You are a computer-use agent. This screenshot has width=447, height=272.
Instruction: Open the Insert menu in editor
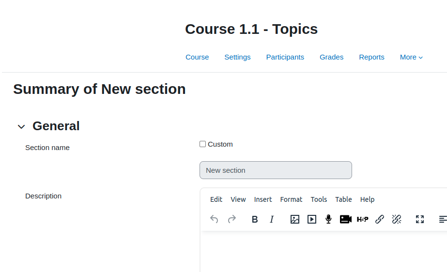[x=263, y=199]
